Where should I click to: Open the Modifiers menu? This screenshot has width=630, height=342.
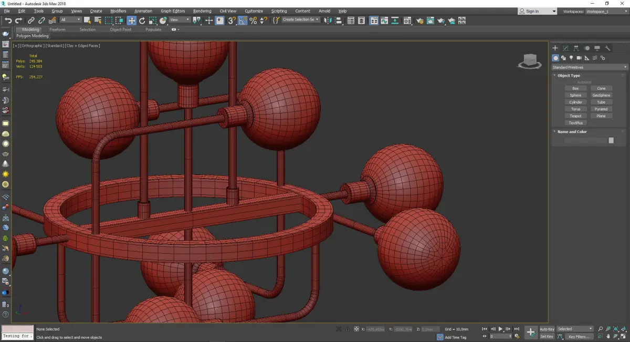point(118,11)
